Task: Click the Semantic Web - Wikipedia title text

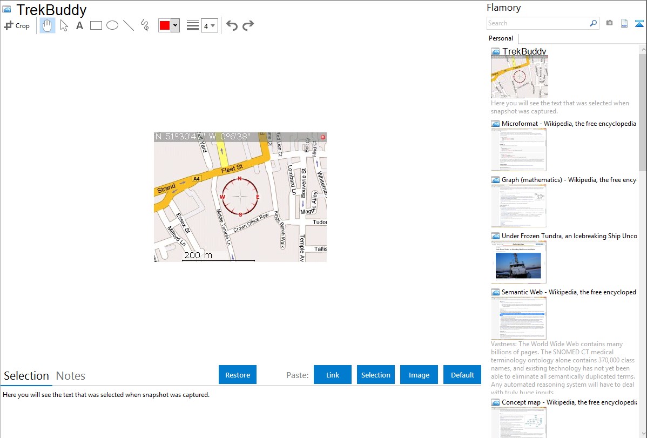Action: pos(569,292)
